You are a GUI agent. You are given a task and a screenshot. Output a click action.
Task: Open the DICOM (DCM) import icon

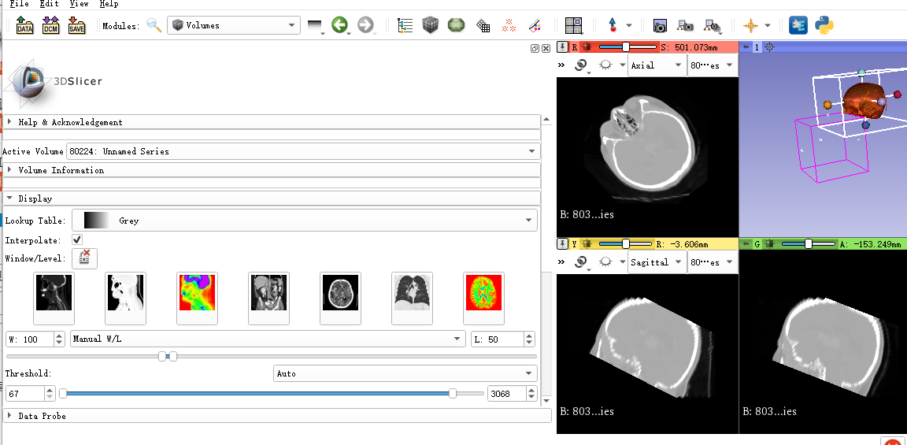pos(51,25)
